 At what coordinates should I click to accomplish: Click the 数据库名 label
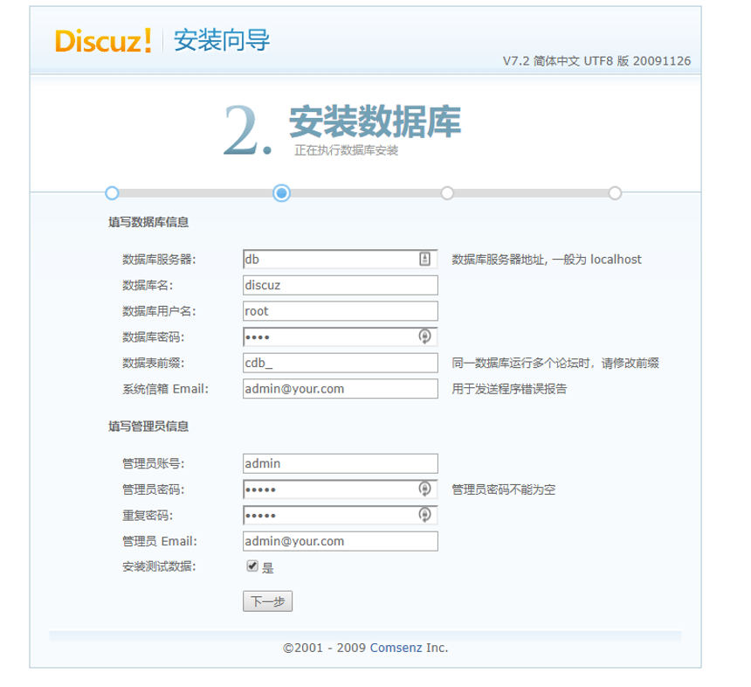(x=148, y=285)
